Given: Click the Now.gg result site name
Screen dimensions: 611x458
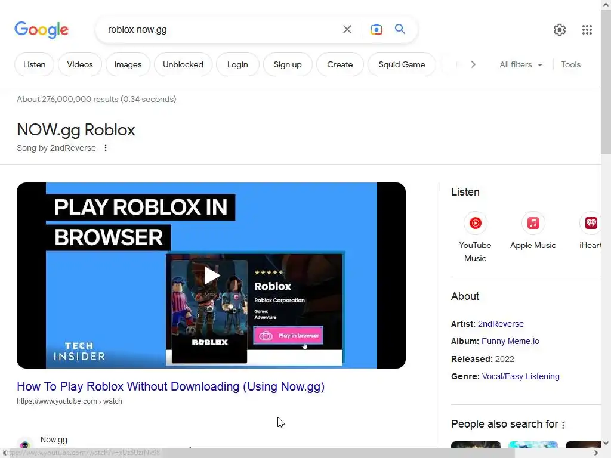Looking at the screenshot, I should click(x=54, y=440).
